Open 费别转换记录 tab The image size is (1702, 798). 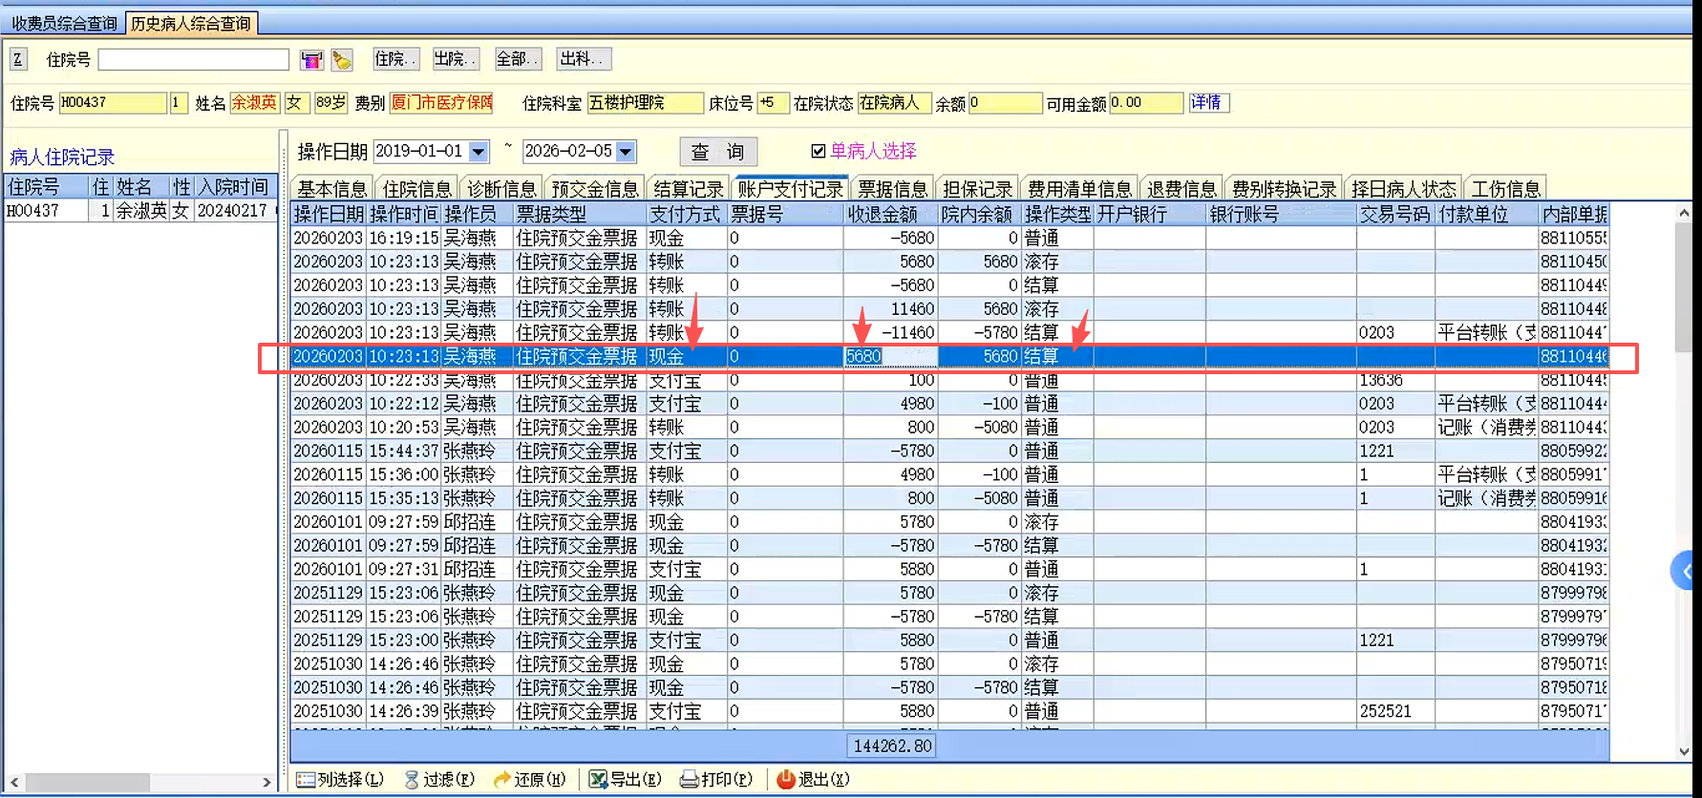pos(1284,189)
